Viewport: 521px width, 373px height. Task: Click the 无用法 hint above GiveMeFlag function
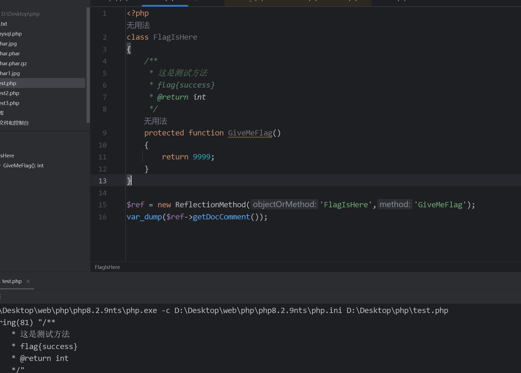[x=156, y=121]
